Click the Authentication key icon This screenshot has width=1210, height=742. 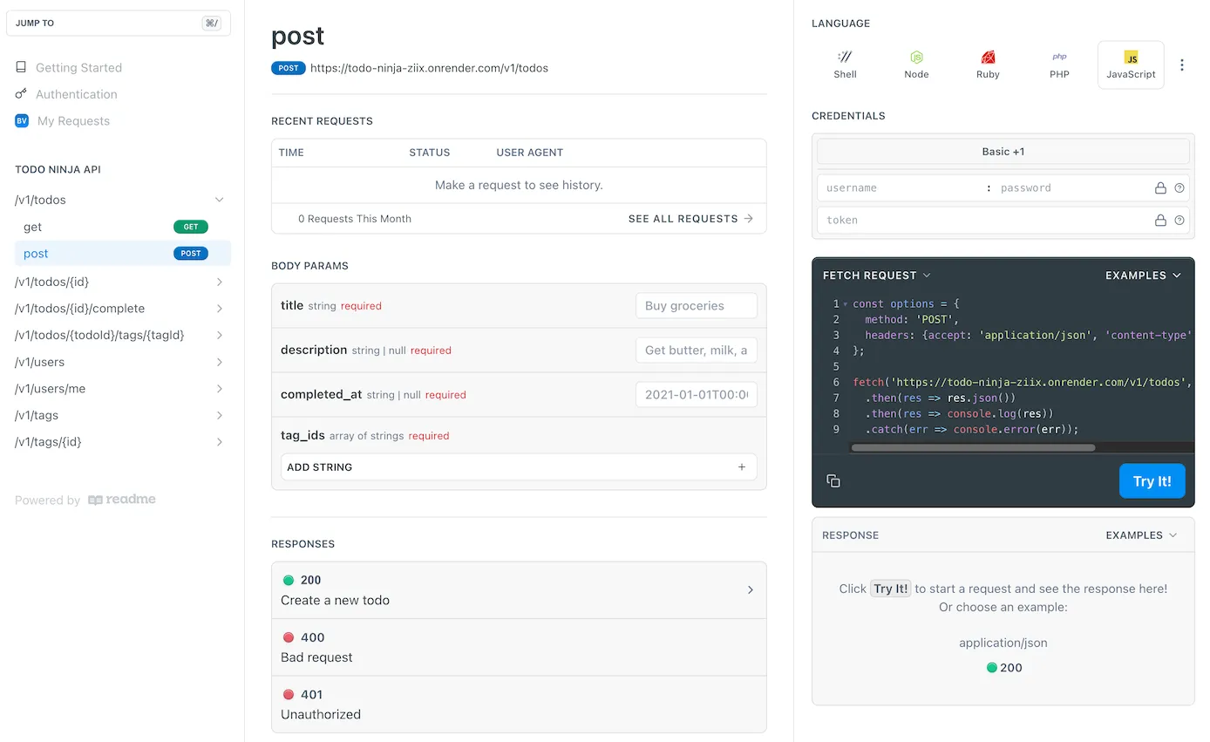point(21,94)
